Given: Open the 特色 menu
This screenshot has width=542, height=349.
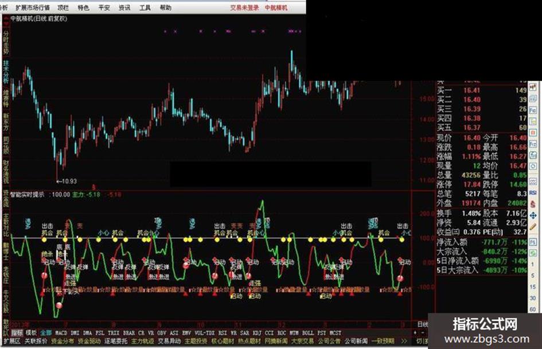Looking at the screenshot, I should click(x=83, y=7).
